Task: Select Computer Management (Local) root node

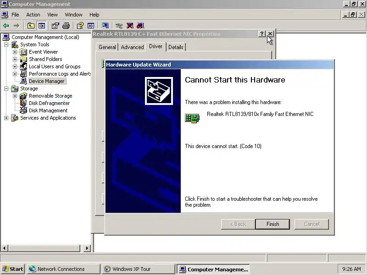Action: [45, 37]
